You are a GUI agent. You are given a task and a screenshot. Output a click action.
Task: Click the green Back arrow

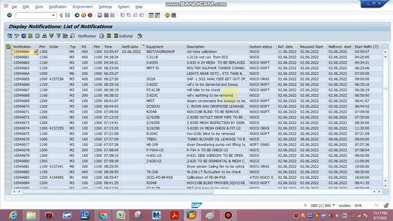click(x=77, y=15)
